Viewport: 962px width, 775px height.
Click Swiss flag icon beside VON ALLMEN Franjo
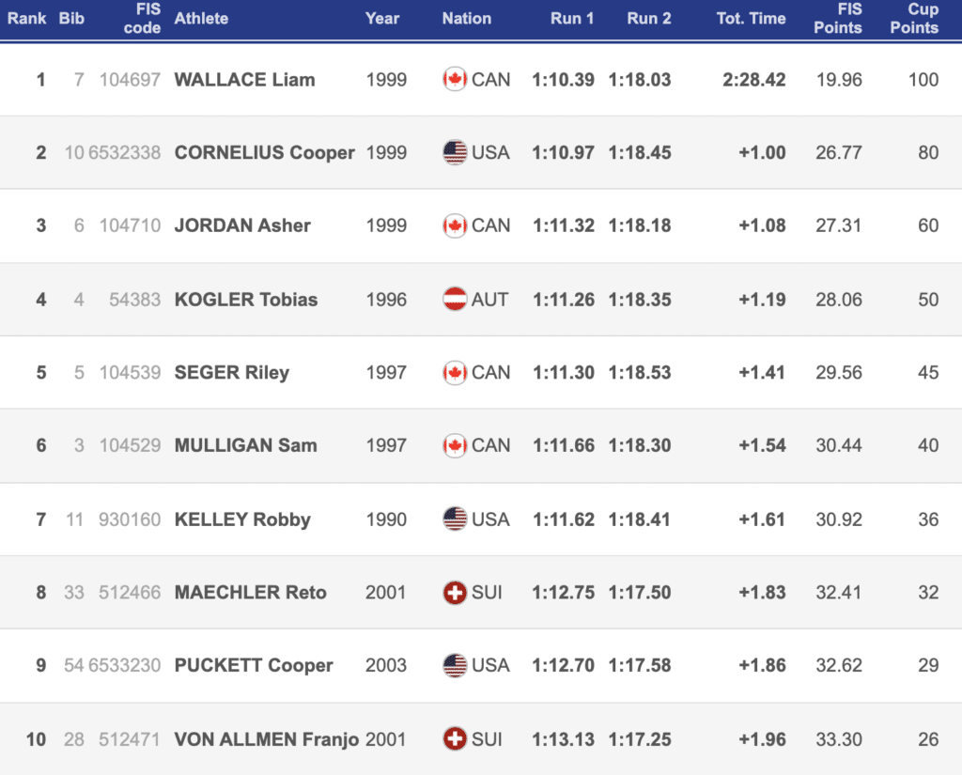click(455, 739)
